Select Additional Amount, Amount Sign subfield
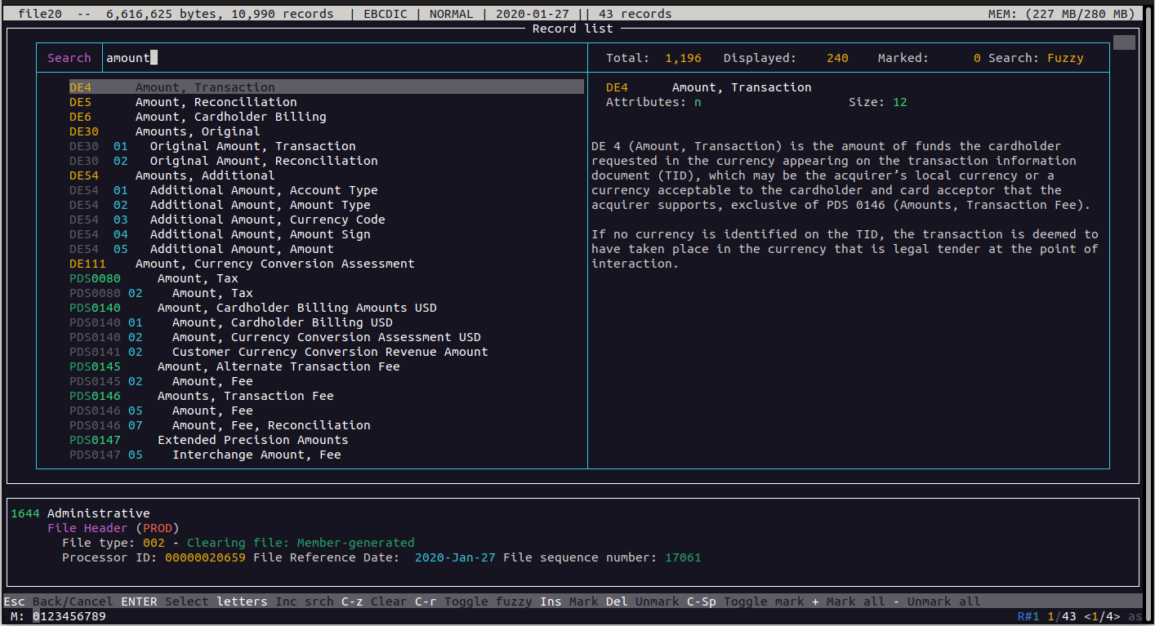 tap(260, 234)
